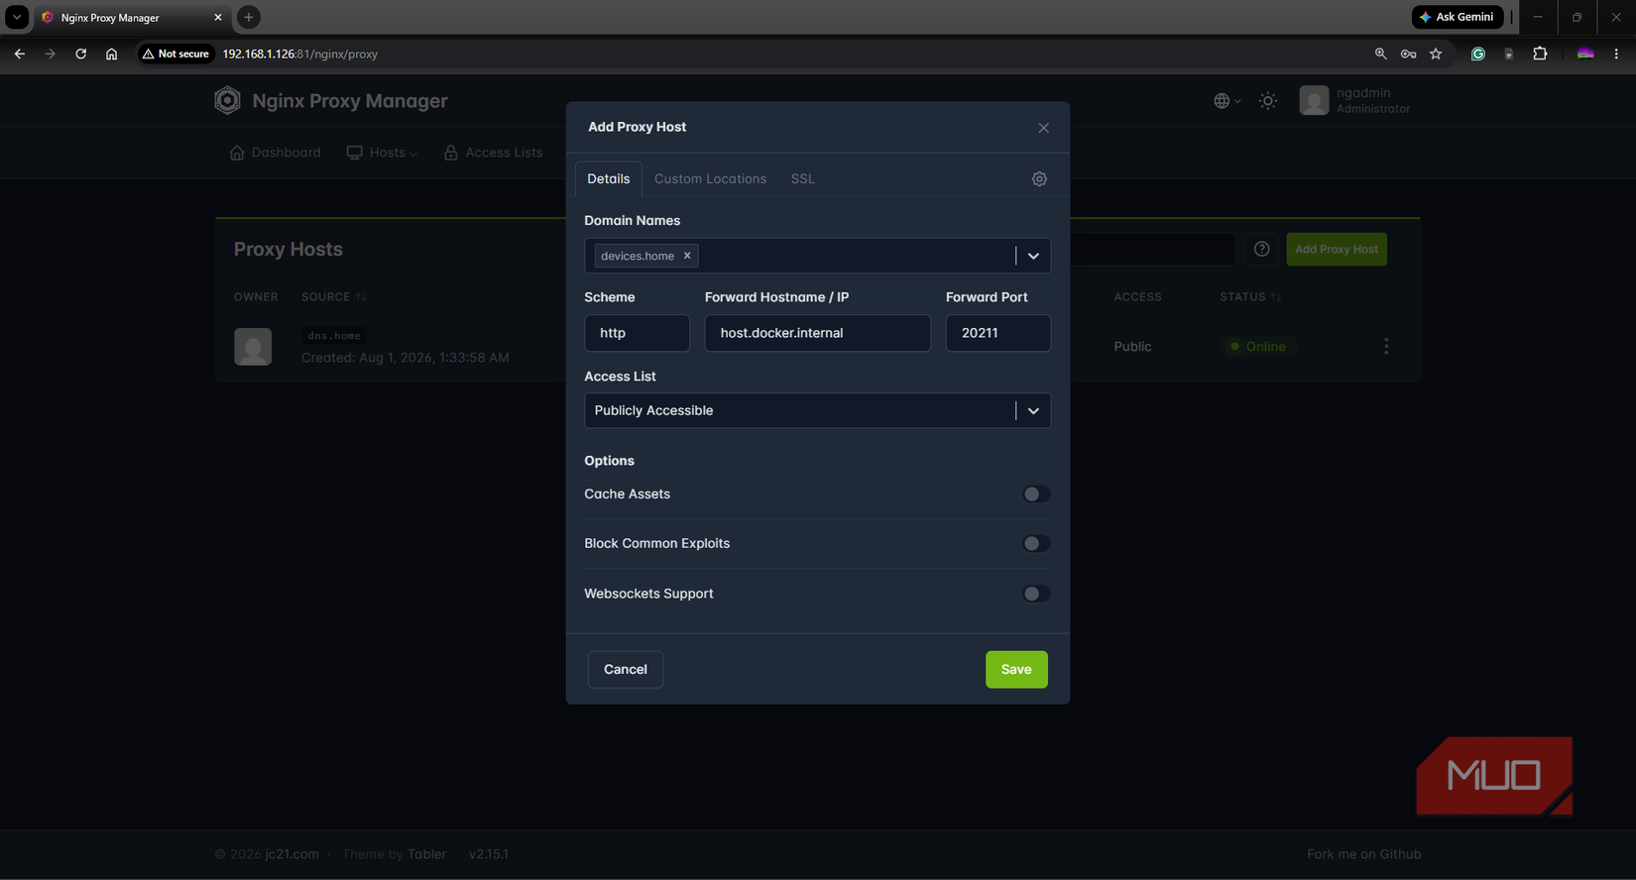Open the v2.15.1 version link
Viewport: 1636px width, 880px height.
tap(489, 854)
